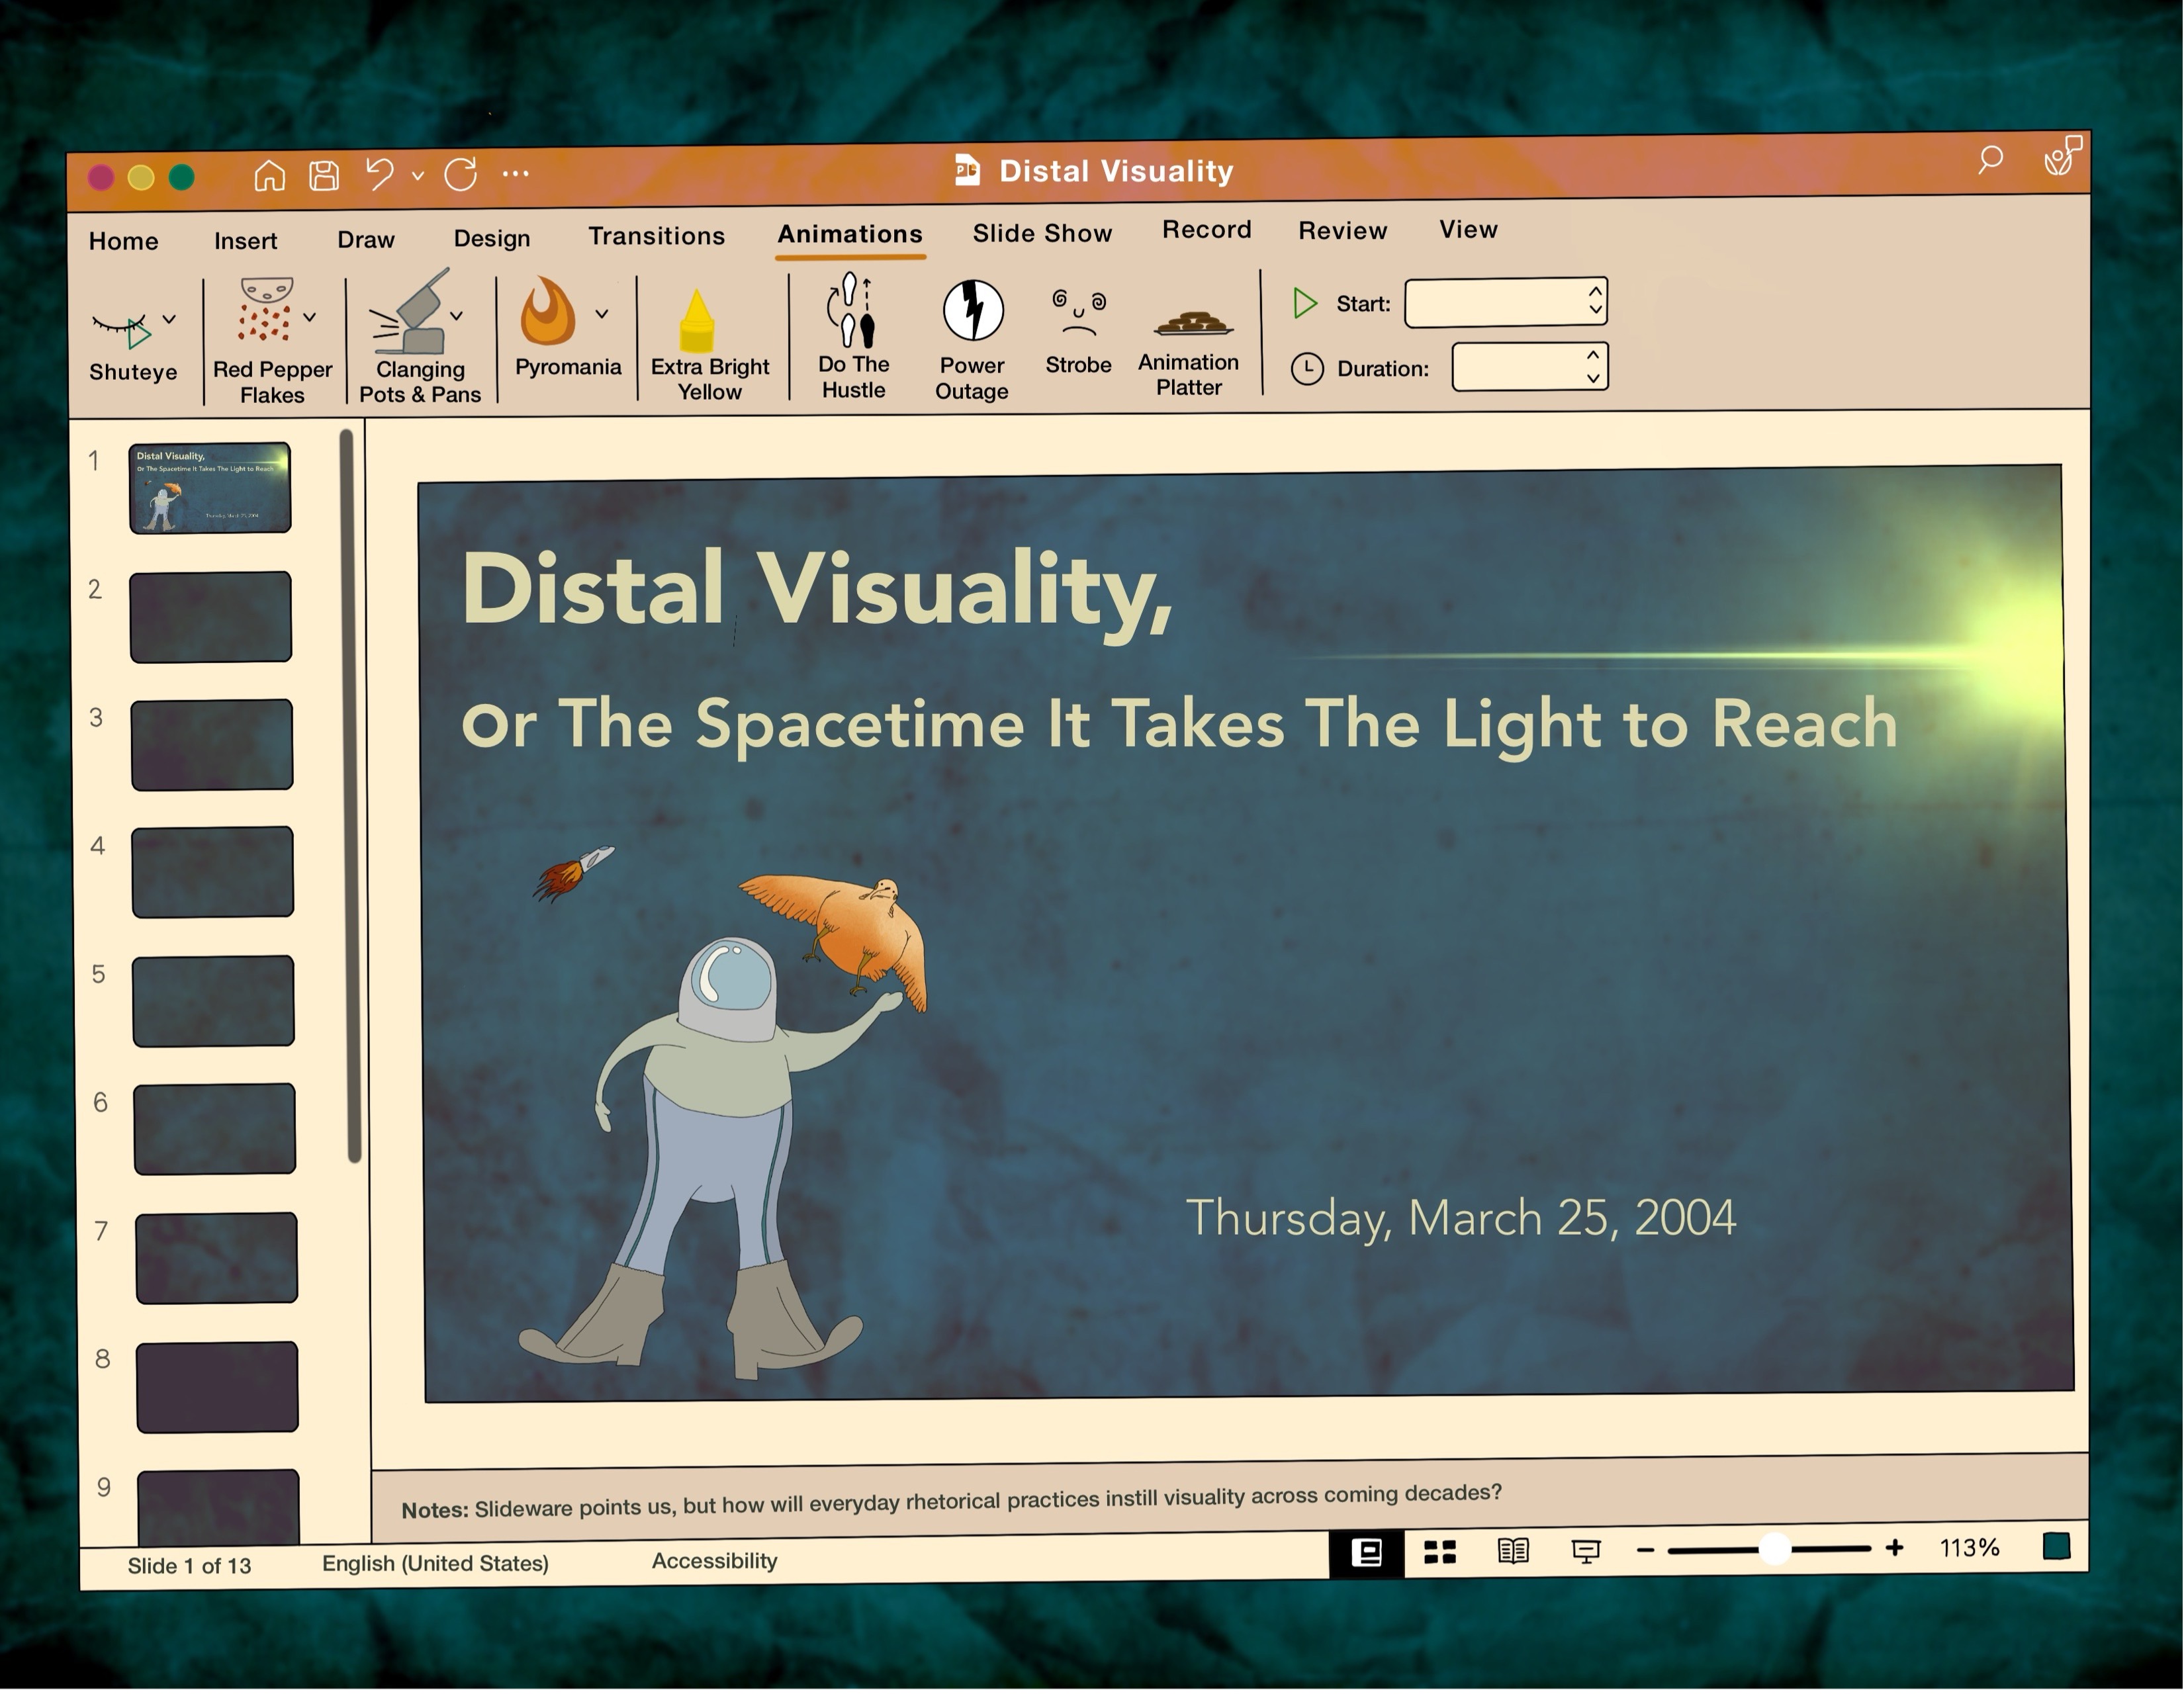The height and width of the screenshot is (1694, 2184).
Task: Click the Duration stepper arrows
Action: point(1593,367)
